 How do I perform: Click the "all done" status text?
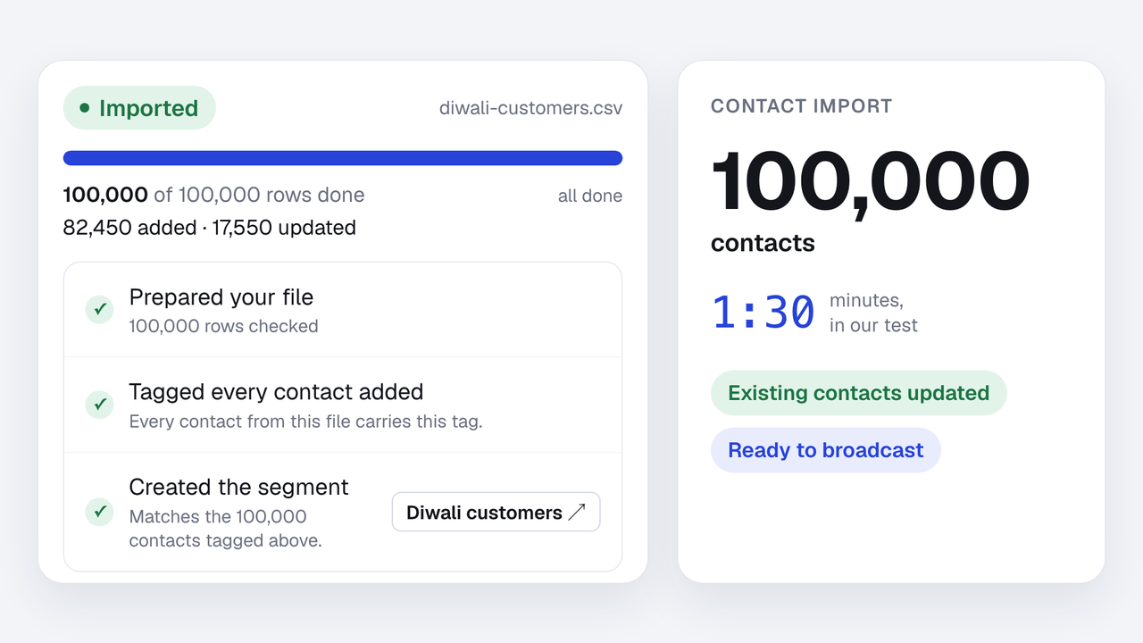(x=590, y=196)
